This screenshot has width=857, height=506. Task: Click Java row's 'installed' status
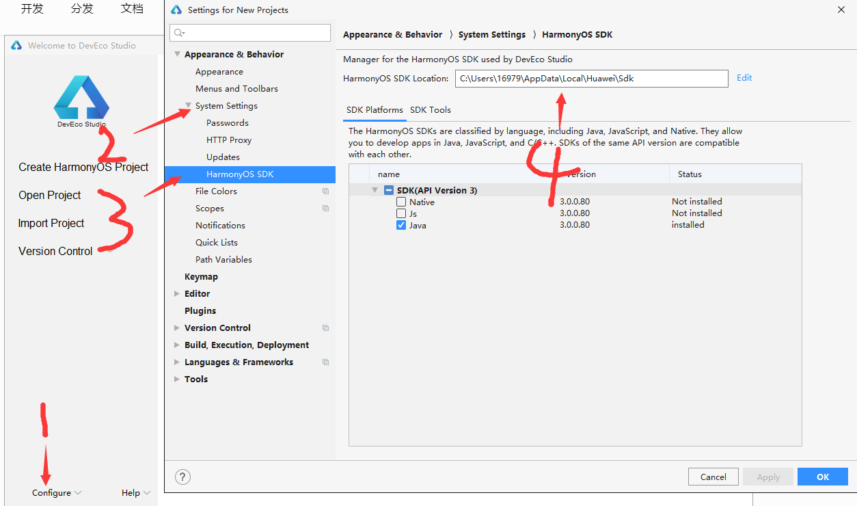(x=688, y=225)
